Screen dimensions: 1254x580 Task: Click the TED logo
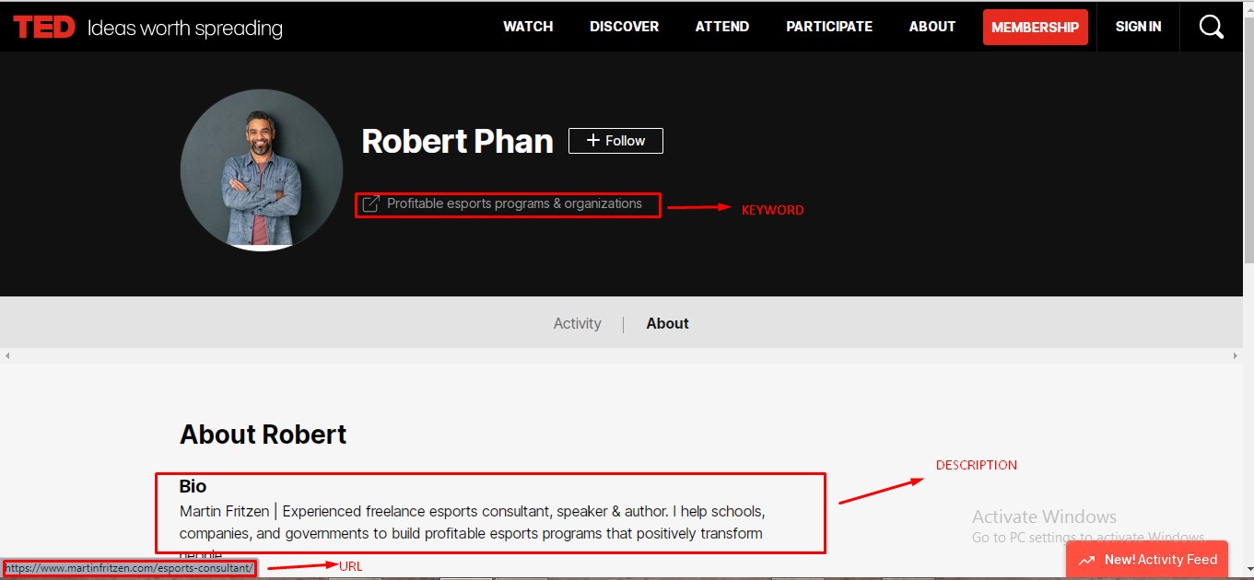pyautogui.click(x=43, y=28)
